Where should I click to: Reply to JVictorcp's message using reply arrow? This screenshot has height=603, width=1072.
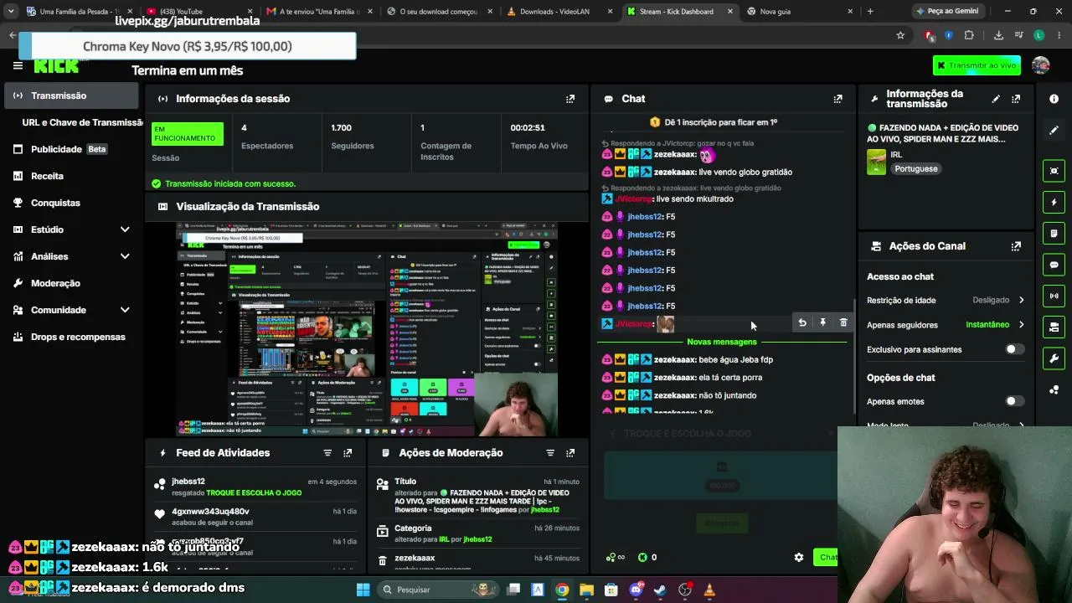(802, 323)
